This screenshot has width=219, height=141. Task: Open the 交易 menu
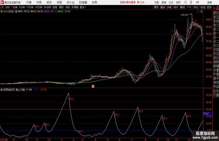coord(94,2)
